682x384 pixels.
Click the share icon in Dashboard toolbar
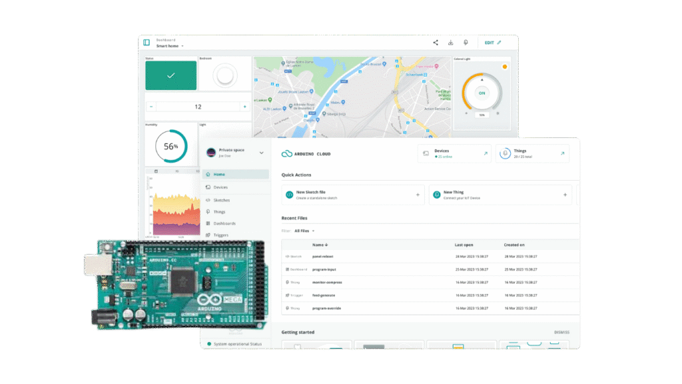point(436,43)
